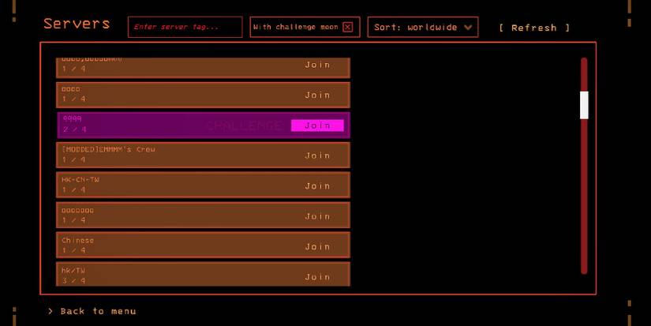Join the server directly above the challenge lobby
The height and width of the screenshot is (326, 651).
317,96
